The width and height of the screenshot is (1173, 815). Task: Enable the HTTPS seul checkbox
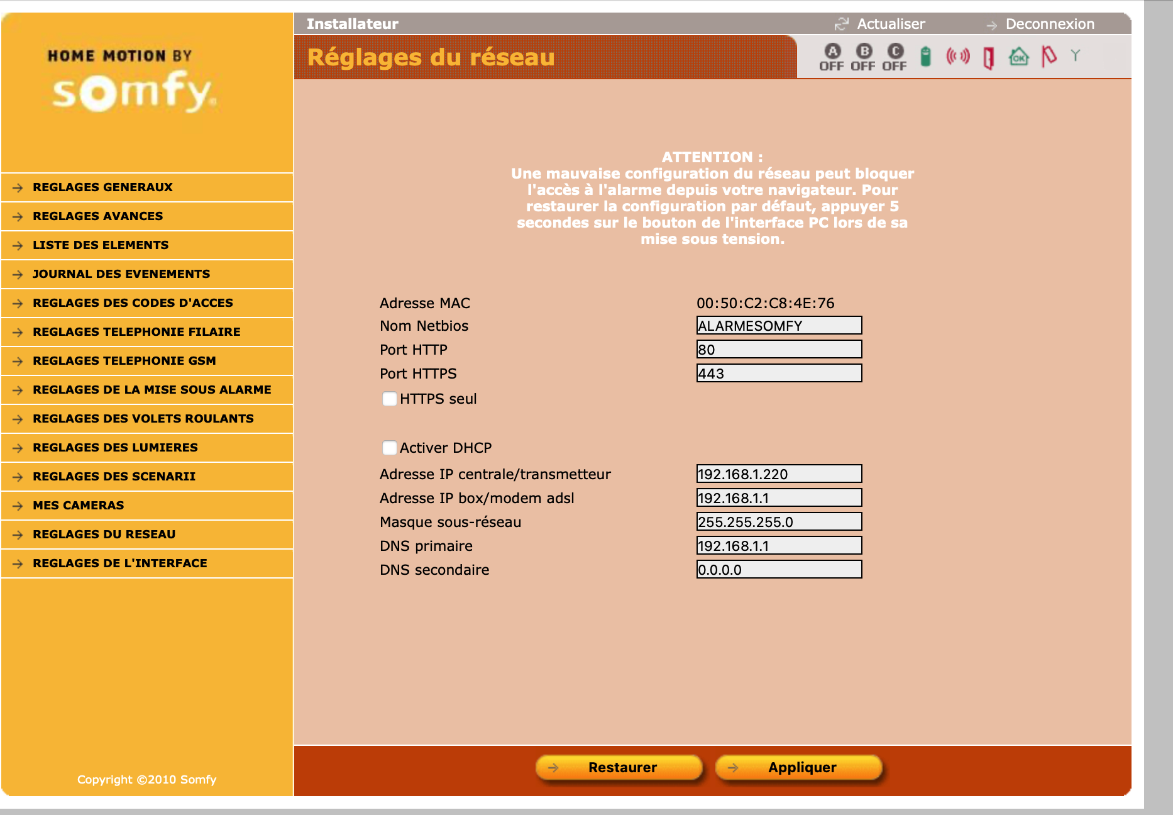coord(390,399)
